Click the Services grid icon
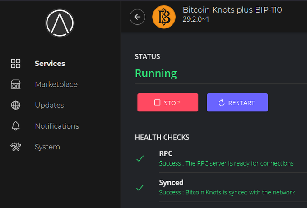 pyautogui.click(x=16, y=64)
